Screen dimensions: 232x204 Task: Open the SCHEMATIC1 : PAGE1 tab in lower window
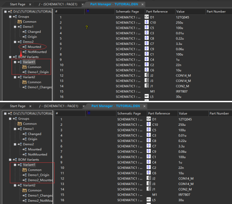(x=59, y=106)
